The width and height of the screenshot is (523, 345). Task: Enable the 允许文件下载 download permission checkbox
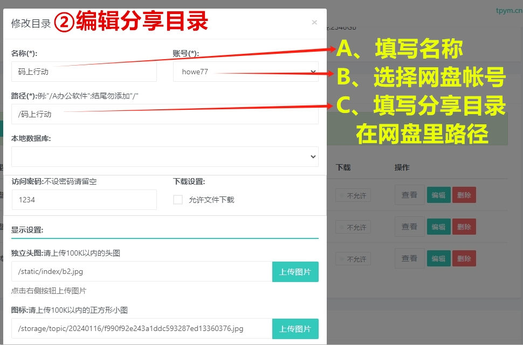[178, 200]
